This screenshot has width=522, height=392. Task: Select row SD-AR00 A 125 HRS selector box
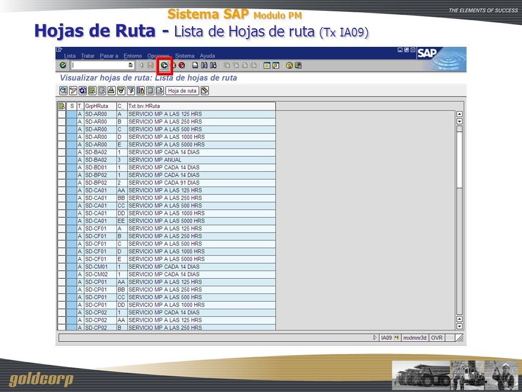pos(61,114)
